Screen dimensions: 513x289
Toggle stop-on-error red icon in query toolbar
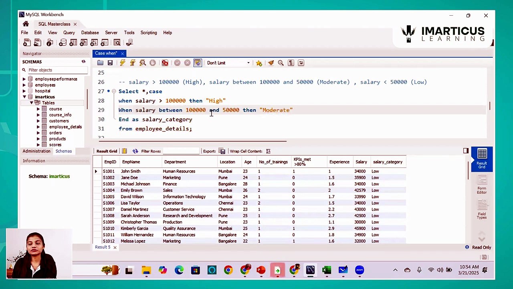[x=165, y=63]
